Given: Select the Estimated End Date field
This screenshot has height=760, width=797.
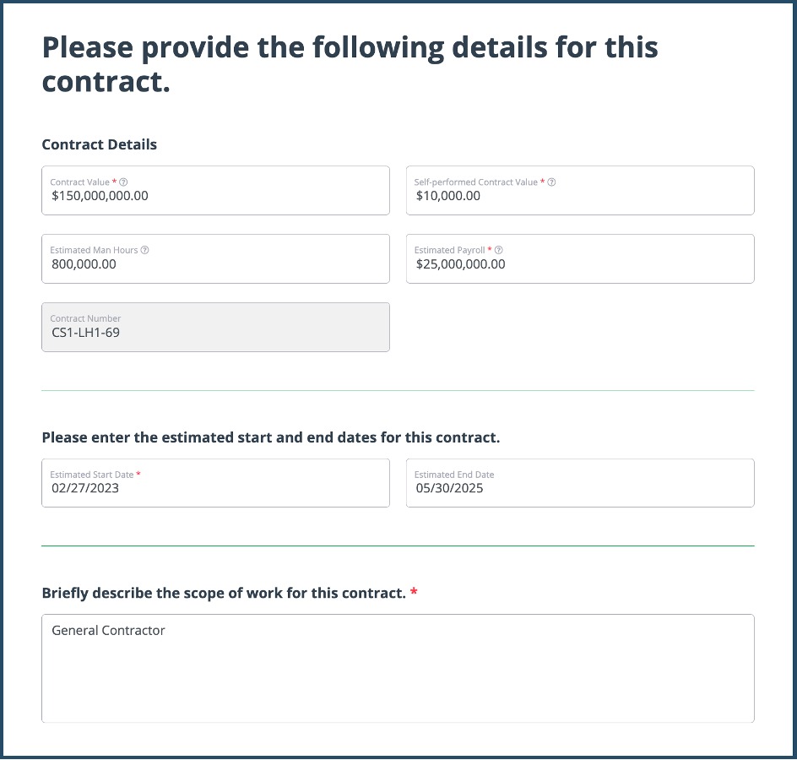Looking at the screenshot, I should 580,488.
